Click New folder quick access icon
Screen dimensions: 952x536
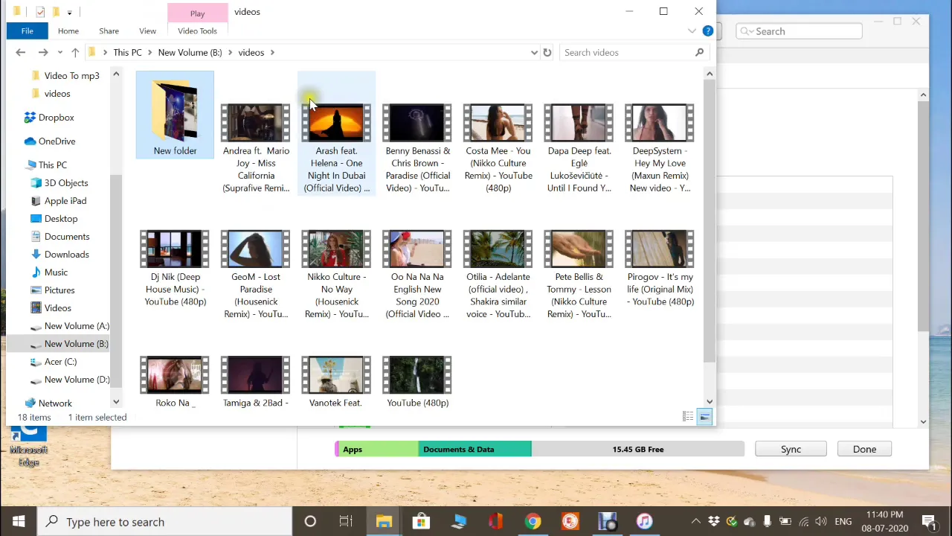click(x=55, y=12)
